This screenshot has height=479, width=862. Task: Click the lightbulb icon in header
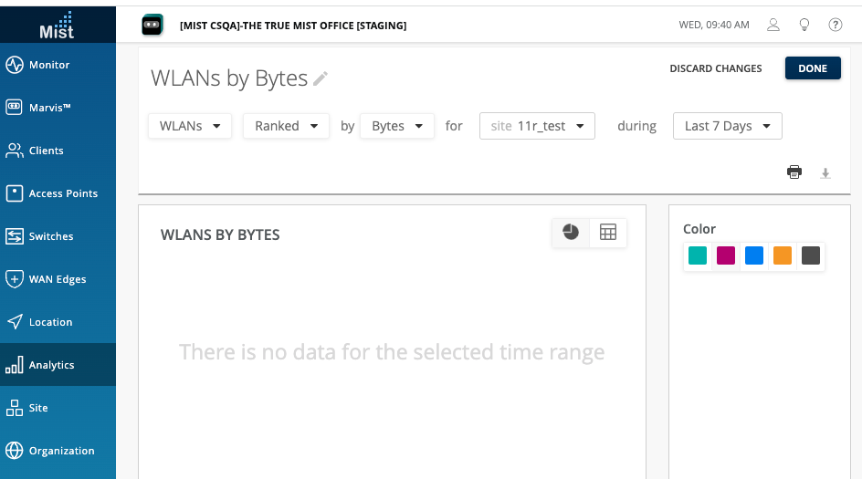804,26
